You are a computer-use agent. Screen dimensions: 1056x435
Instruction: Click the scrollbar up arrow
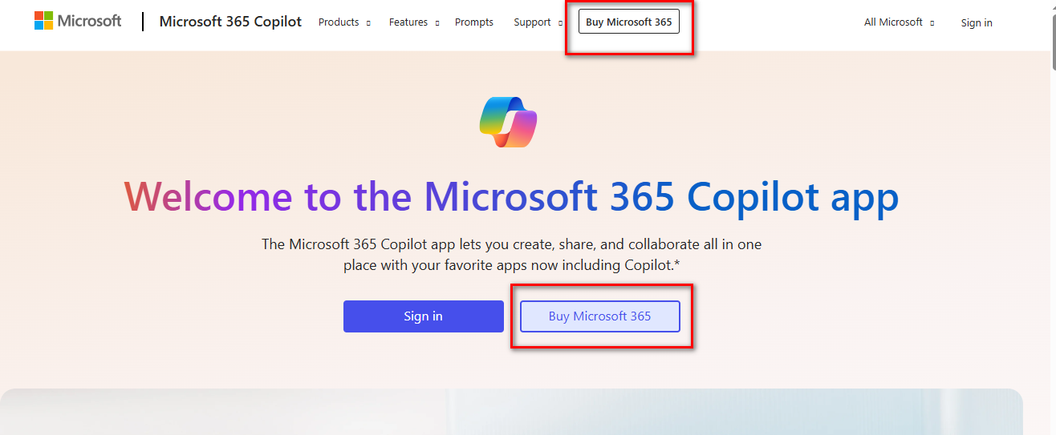[1050, 6]
